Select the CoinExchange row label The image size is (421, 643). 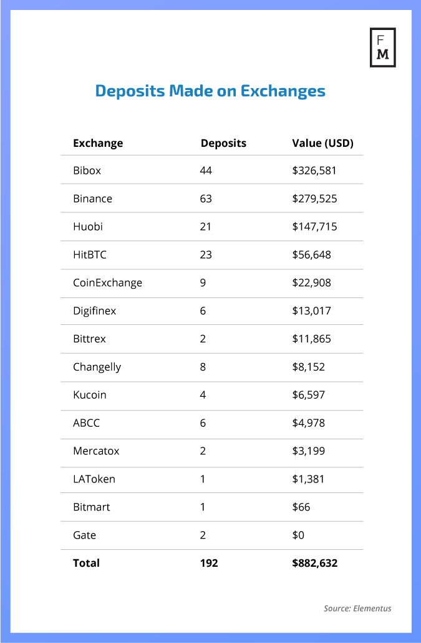click(107, 282)
